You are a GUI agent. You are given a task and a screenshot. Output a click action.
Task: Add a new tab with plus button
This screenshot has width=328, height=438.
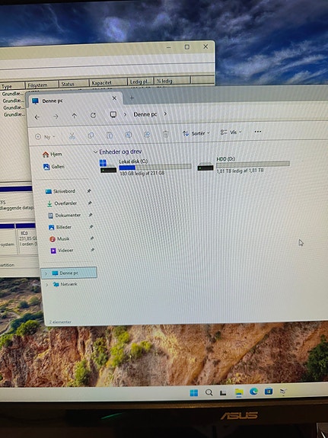pyautogui.click(x=132, y=98)
